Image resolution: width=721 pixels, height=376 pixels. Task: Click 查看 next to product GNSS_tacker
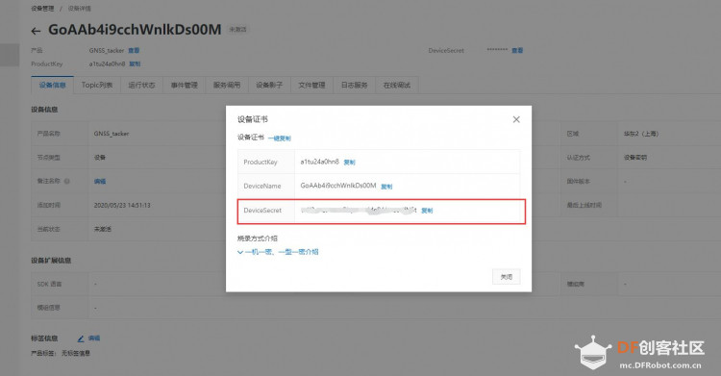134,50
